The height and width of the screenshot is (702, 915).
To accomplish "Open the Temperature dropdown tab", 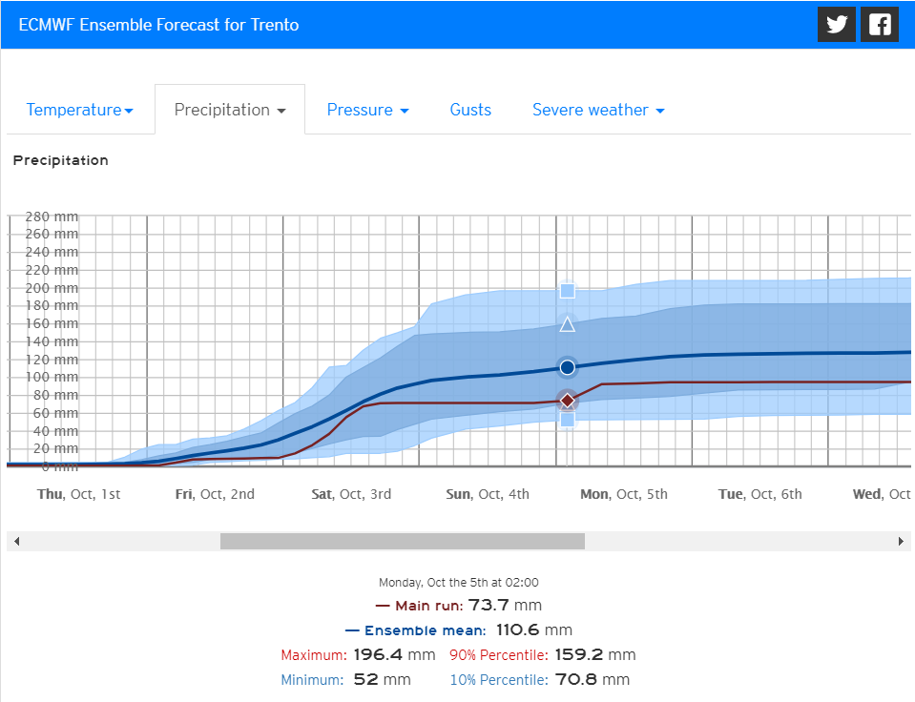I will coord(80,110).
